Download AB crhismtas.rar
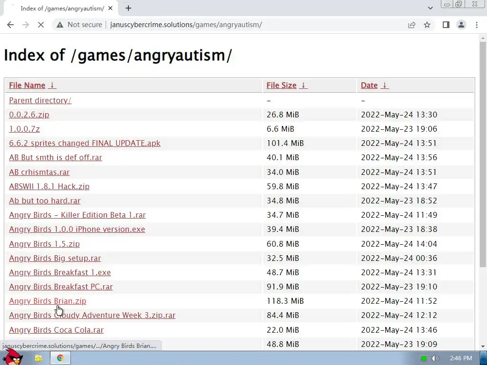487x365 pixels. tap(39, 172)
